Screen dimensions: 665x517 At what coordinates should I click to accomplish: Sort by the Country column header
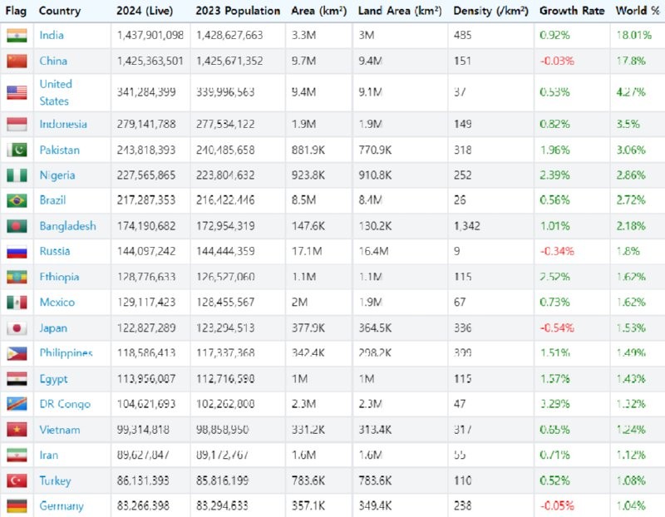pos(60,11)
